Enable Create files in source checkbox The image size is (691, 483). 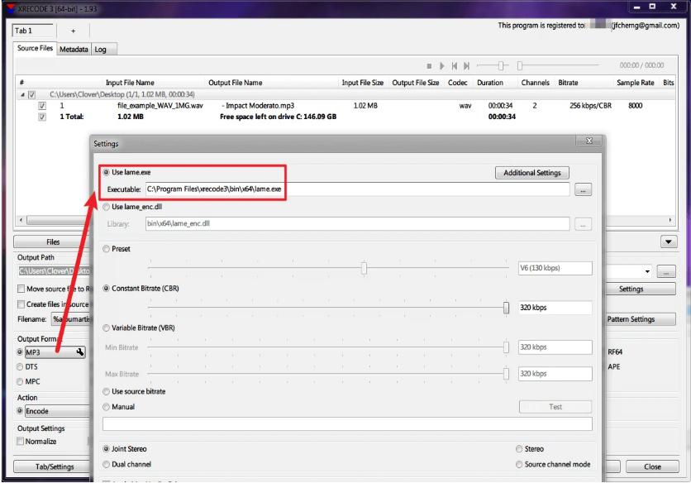21,304
